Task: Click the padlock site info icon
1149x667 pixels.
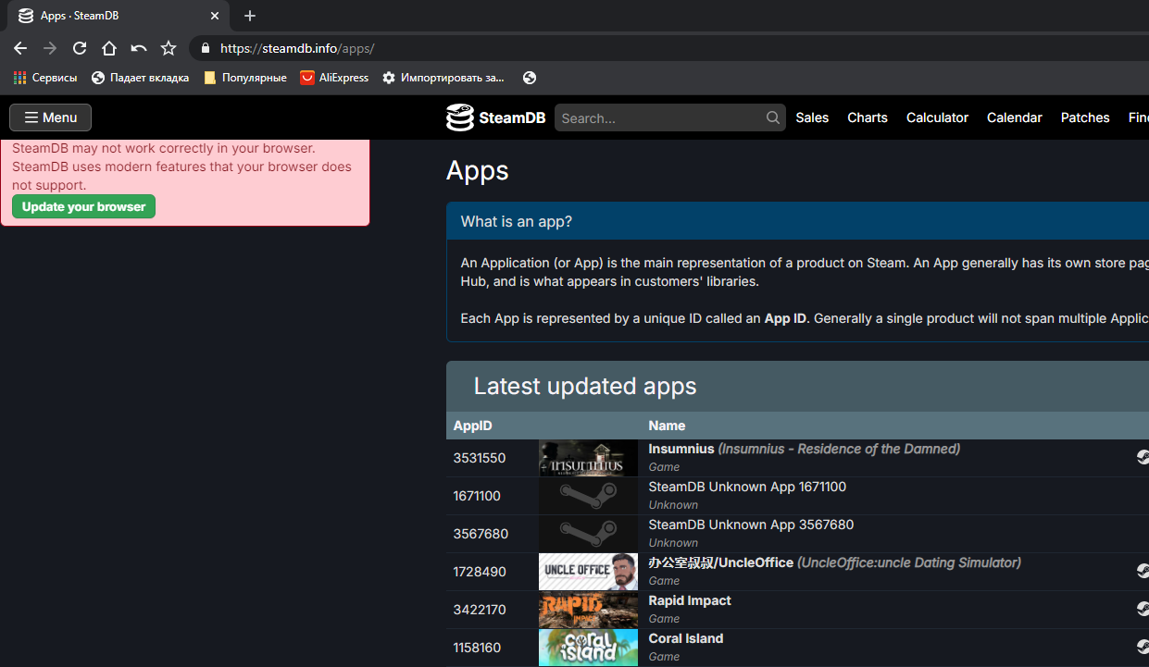Action: [x=206, y=48]
